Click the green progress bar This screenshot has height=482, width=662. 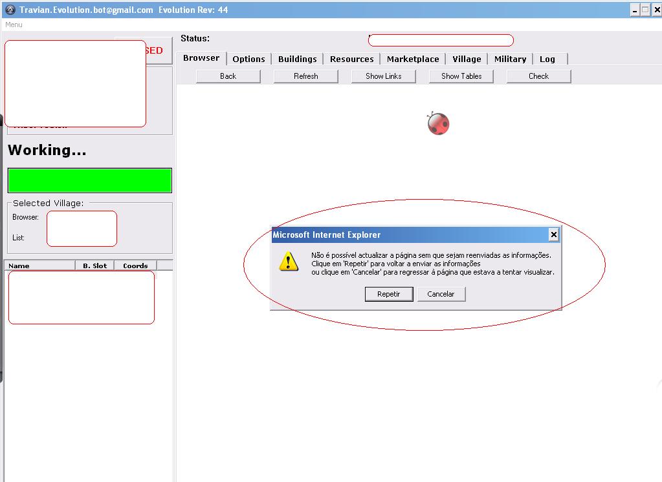coord(90,180)
